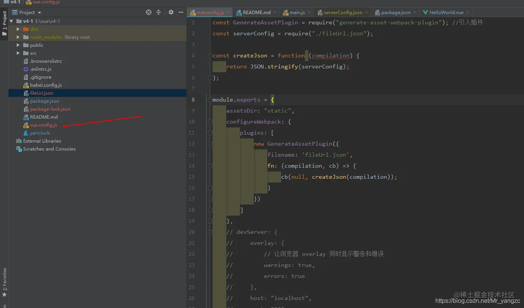Click the .gitignore file icon

point(26,77)
